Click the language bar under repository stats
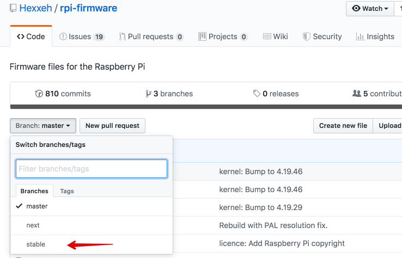 pyautogui.click(x=206, y=107)
